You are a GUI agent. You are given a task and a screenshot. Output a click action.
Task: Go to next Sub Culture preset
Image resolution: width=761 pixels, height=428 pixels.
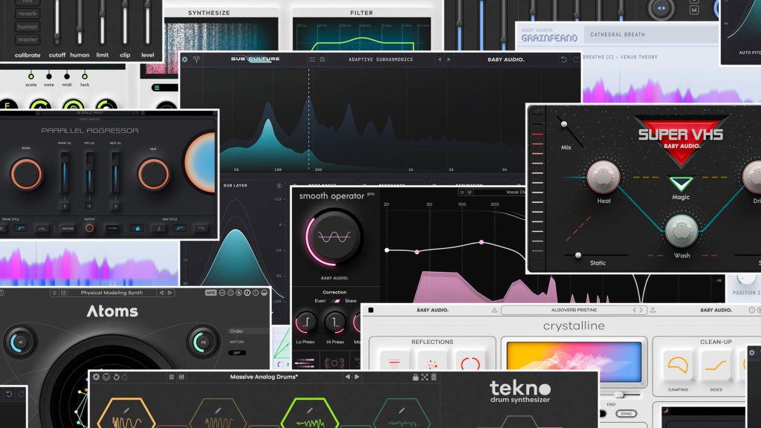click(449, 59)
